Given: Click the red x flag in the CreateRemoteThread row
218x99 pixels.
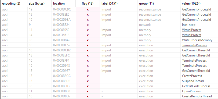Looking at the screenshot, I should point(88,96).
